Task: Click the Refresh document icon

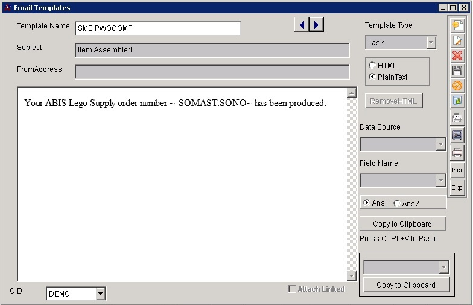Action: pos(457,101)
